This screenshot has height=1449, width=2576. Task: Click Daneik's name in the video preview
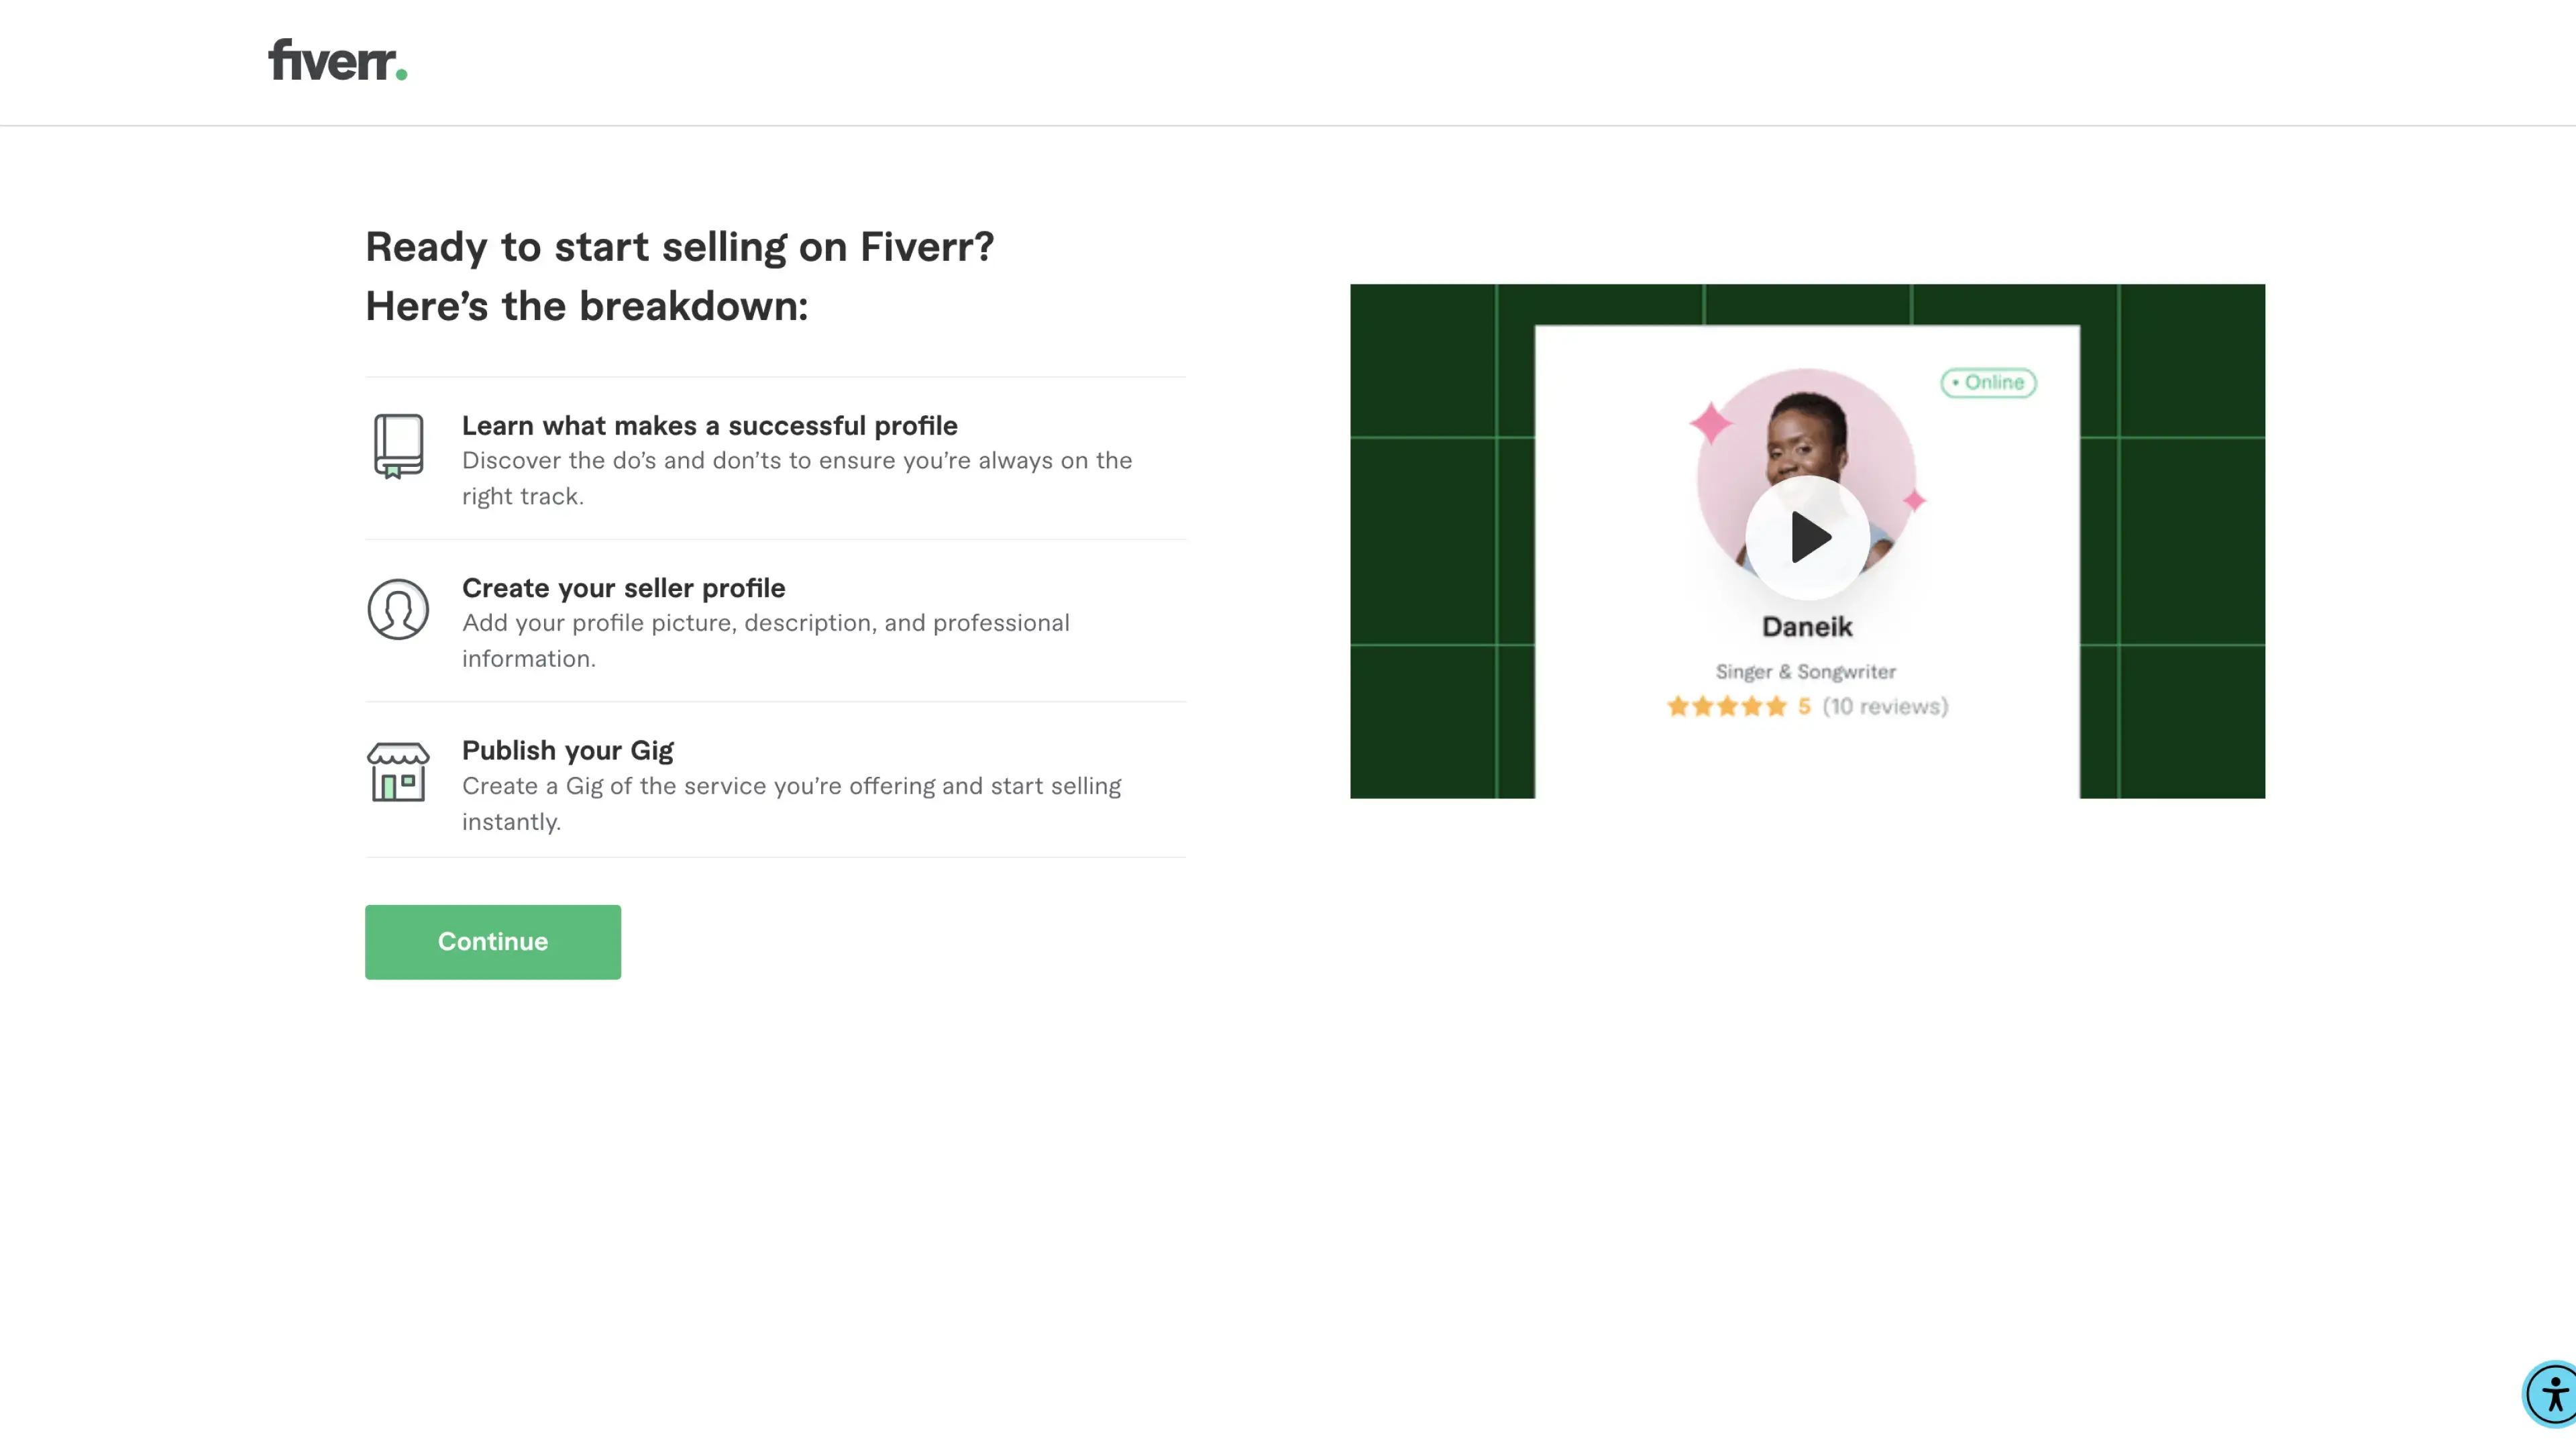point(1806,627)
